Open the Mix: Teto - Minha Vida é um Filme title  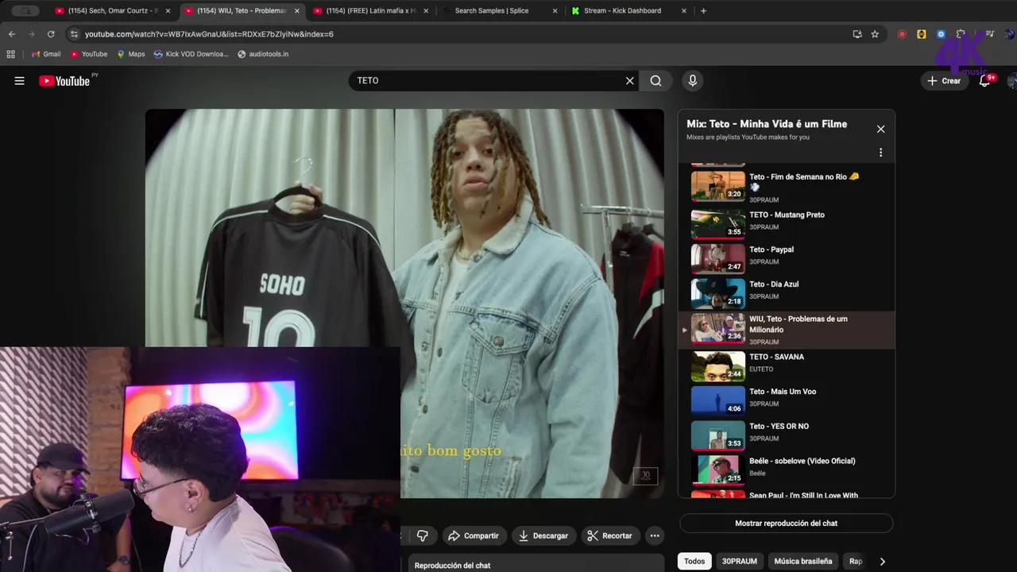[x=767, y=124]
